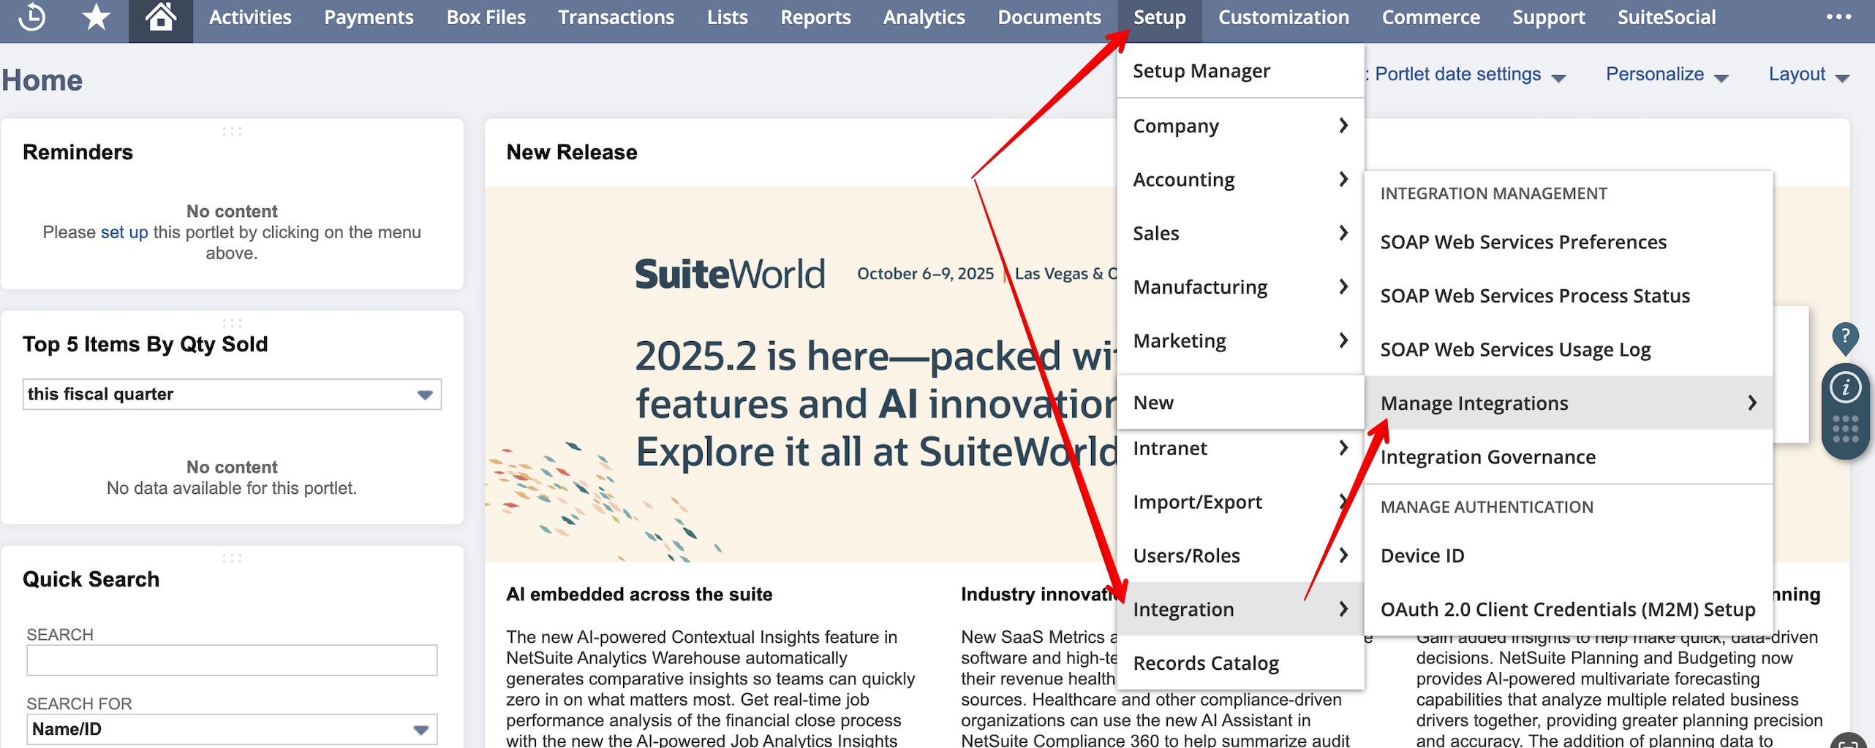Open the Shortcuts star icon
The width and height of the screenshot is (1875, 748).
tap(96, 18)
